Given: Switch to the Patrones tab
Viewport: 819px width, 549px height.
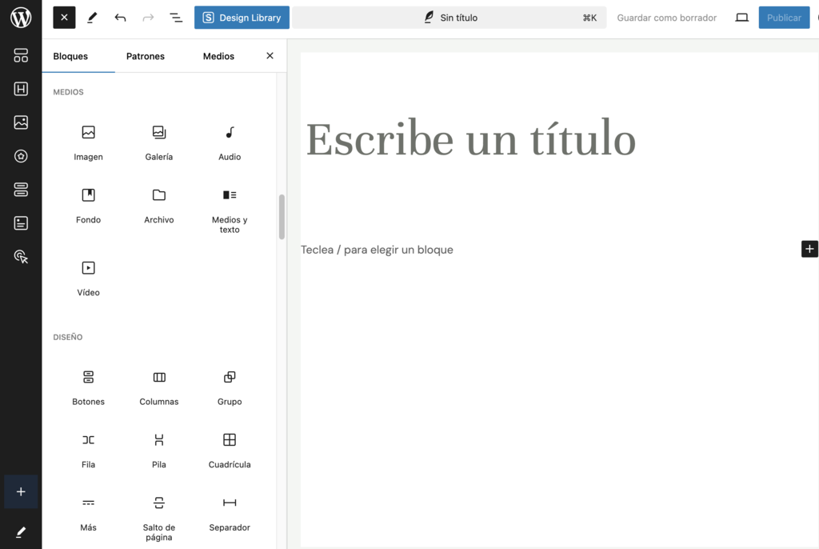Looking at the screenshot, I should click(x=145, y=56).
